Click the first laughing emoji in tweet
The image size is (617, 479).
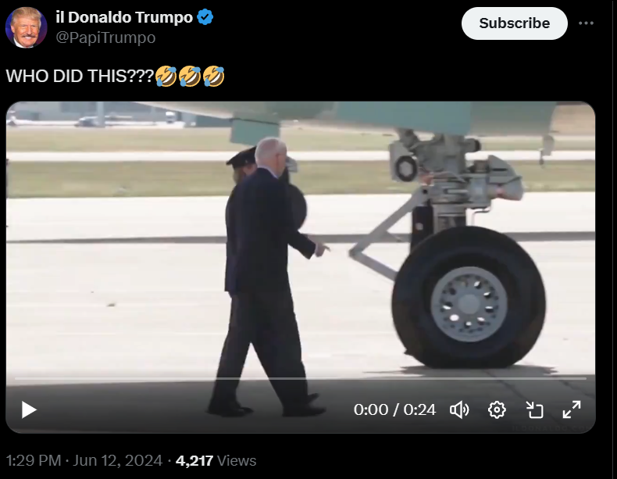(166, 76)
